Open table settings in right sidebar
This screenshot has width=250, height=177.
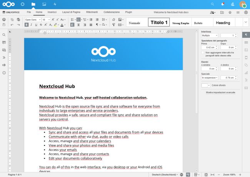pos(246,43)
